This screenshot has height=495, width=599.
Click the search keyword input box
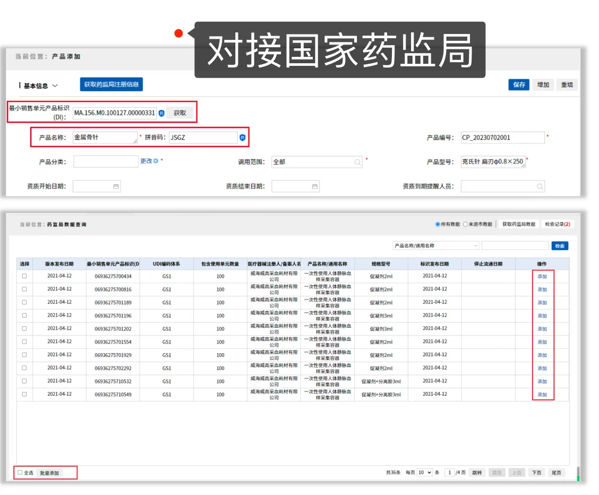click(x=515, y=245)
